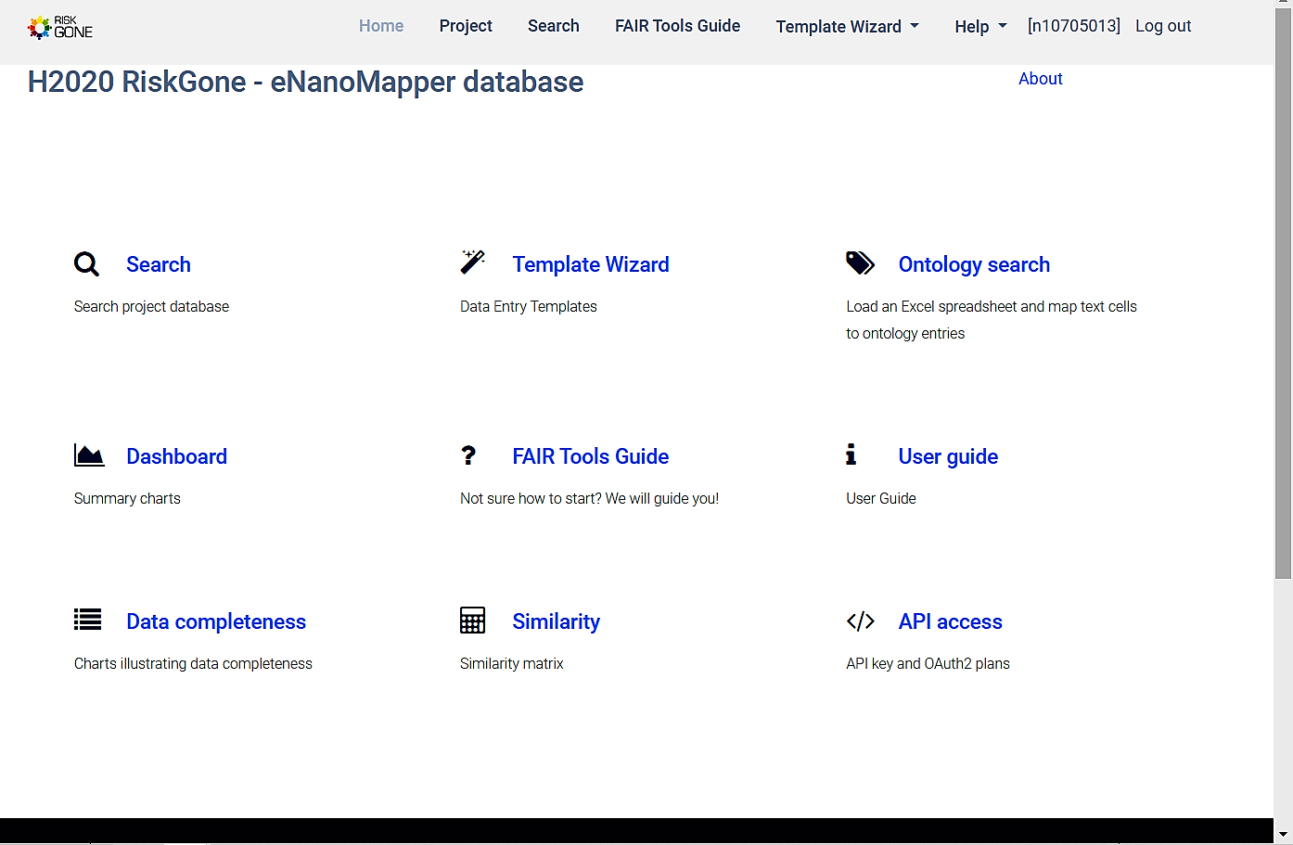
Task: Click the area chart Dashboard icon
Action: click(89, 455)
